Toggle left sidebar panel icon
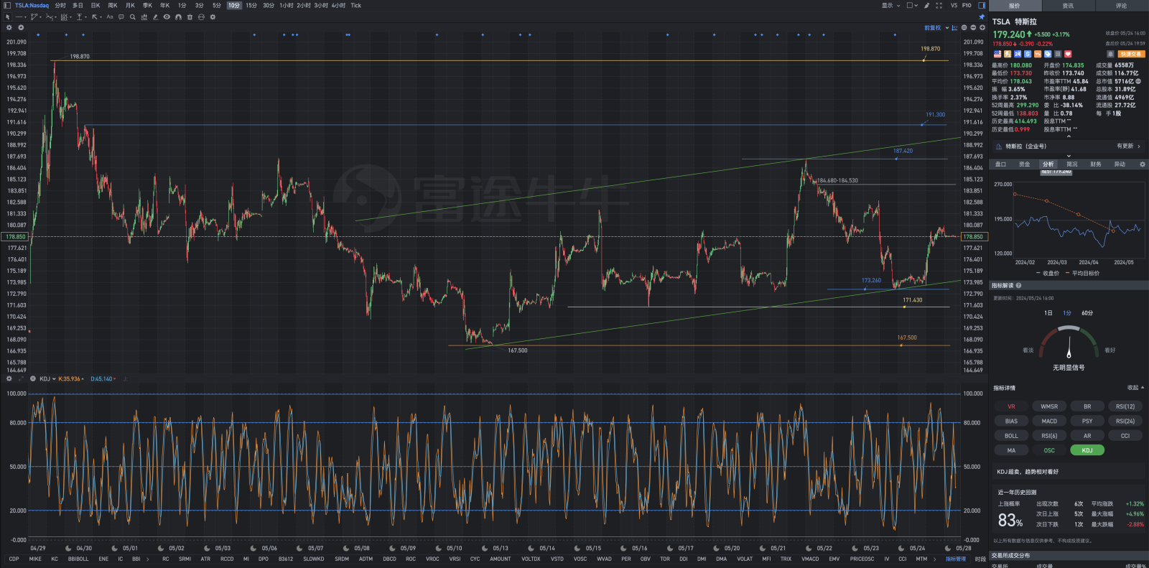 pyautogui.click(x=7, y=5)
